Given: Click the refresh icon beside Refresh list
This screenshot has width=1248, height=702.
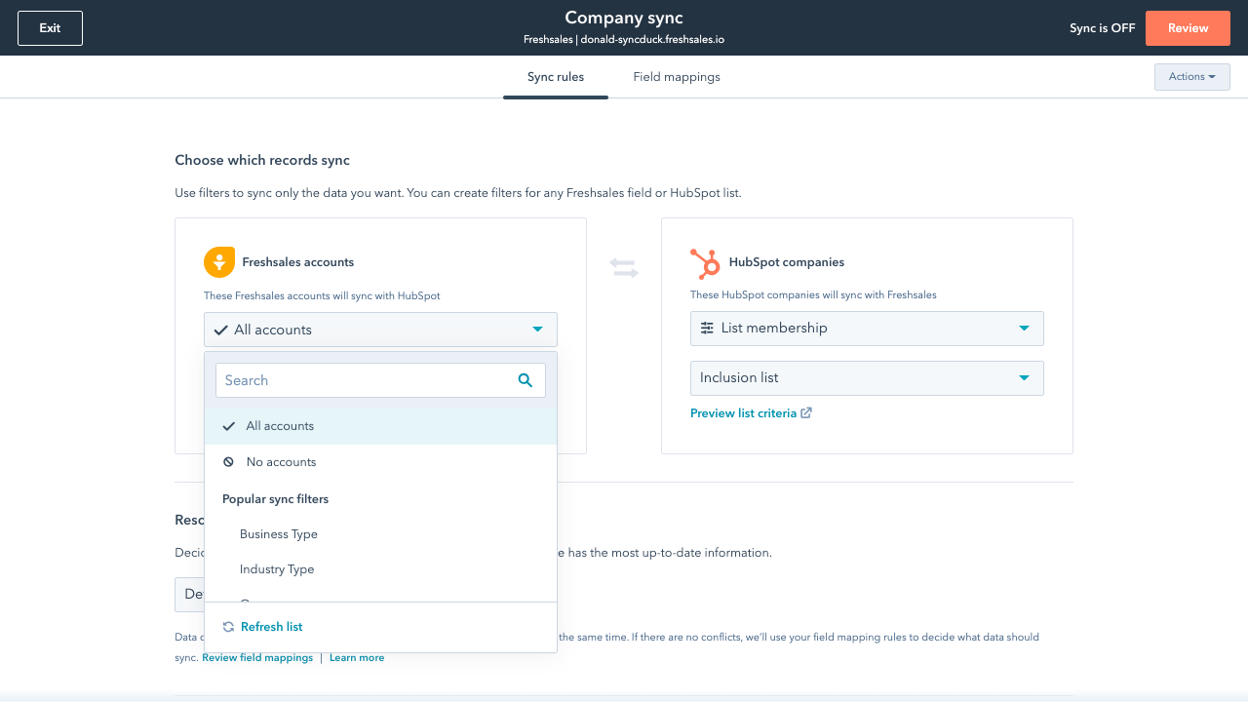Looking at the screenshot, I should [228, 627].
